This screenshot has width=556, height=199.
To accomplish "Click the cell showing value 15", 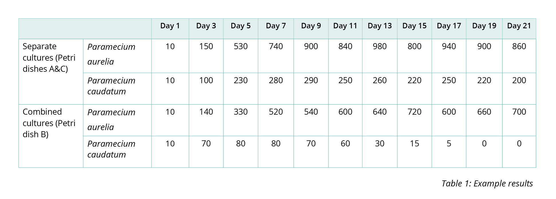I will 414,144.
